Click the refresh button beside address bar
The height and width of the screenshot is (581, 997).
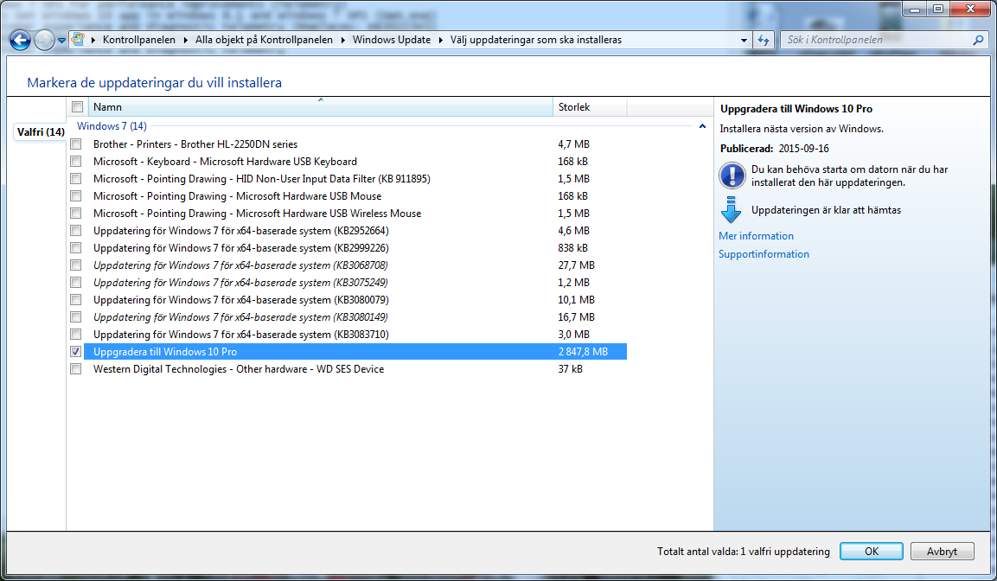(763, 40)
